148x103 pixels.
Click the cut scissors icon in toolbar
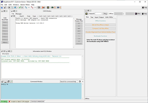(9, 8)
